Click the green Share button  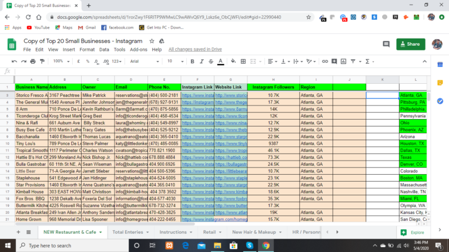click(411, 44)
